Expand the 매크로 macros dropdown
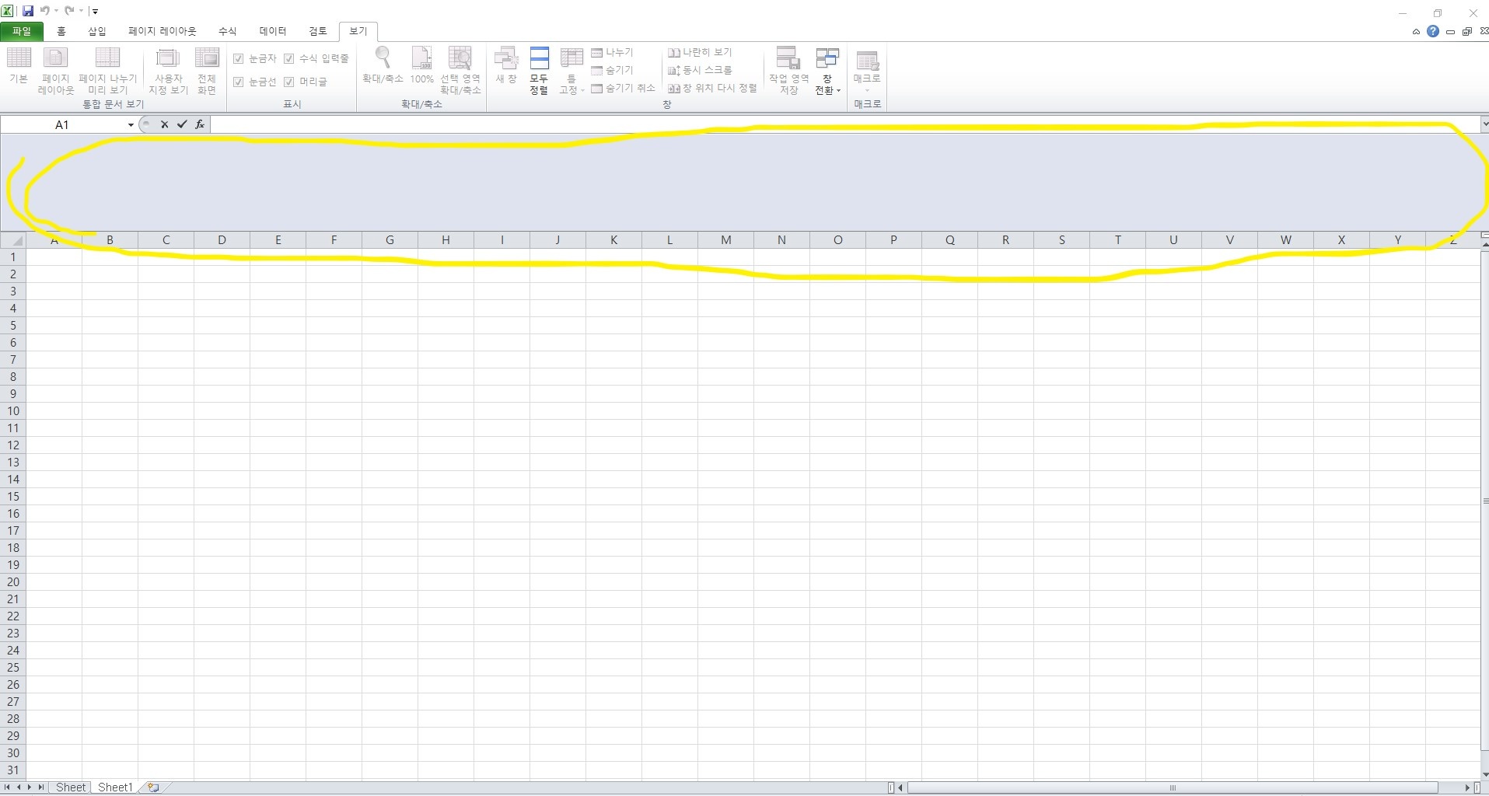This screenshot has height=796, width=1489. 867,71
